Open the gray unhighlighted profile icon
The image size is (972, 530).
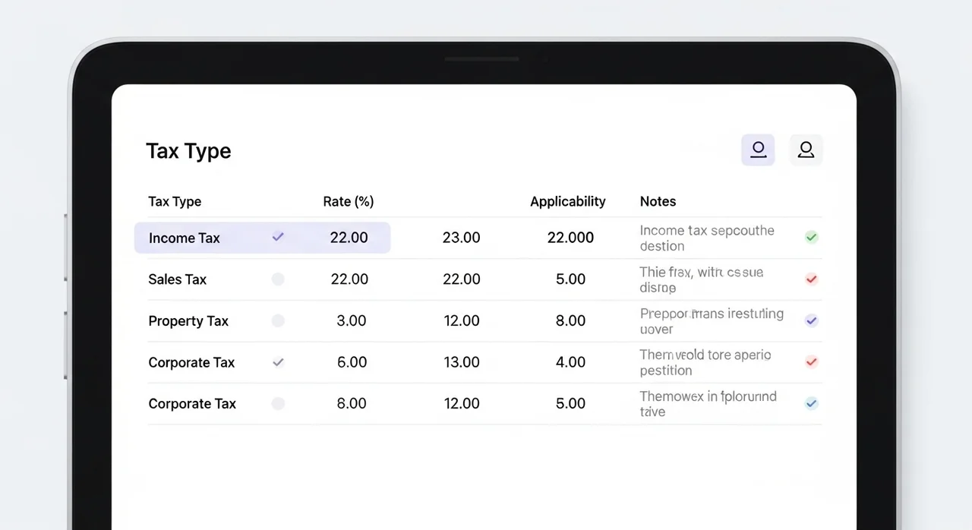806,150
